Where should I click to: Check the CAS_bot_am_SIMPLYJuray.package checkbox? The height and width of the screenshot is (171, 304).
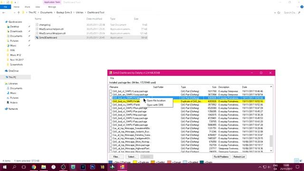click(x=111, y=95)
